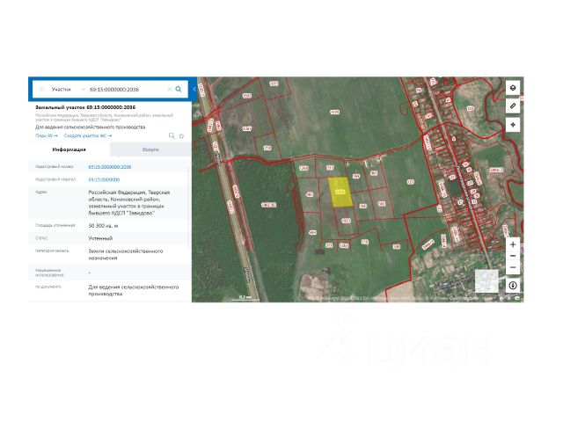Switch to the Информация tab

click(x=69, y=149)
